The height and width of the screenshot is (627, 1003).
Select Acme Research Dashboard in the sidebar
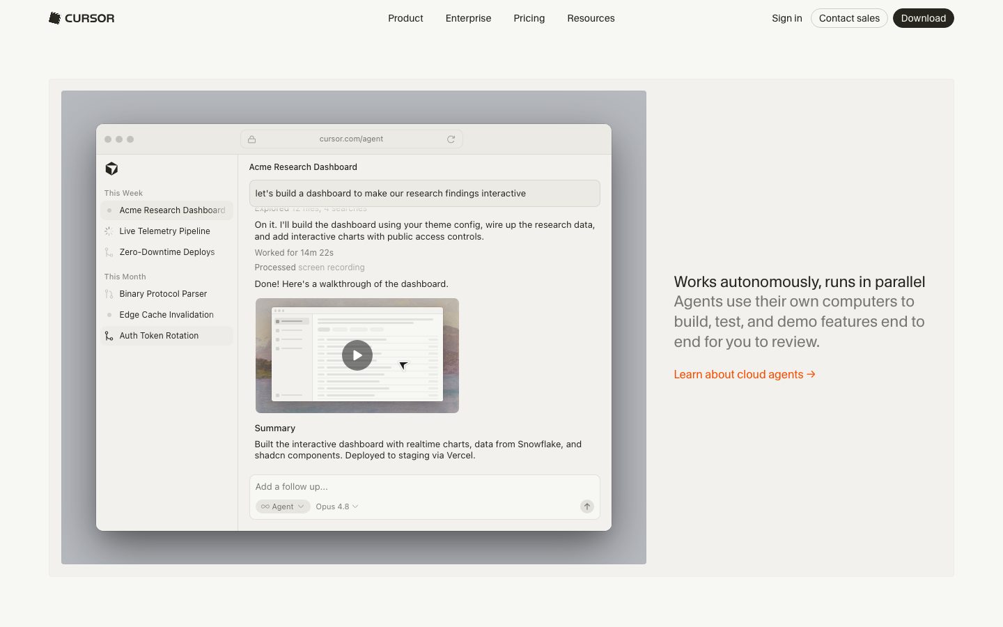167,210
